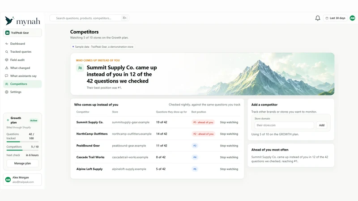
Task: Click summitsupply-gear.example domain
Action: (x=131, y=122)
